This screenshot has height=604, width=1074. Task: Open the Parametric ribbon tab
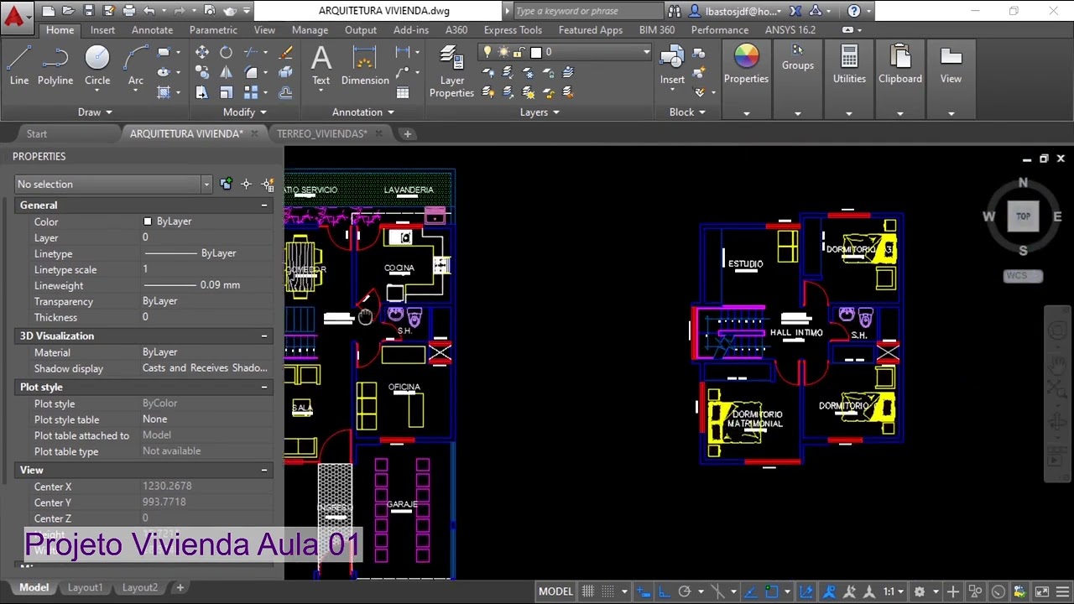pos(213,30)
